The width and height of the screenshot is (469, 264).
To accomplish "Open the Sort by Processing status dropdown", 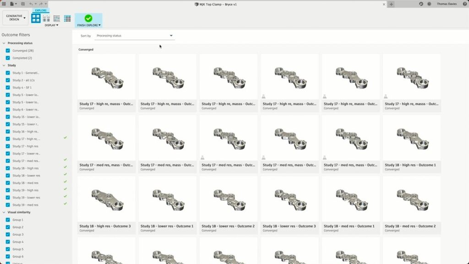I will 134,35.
